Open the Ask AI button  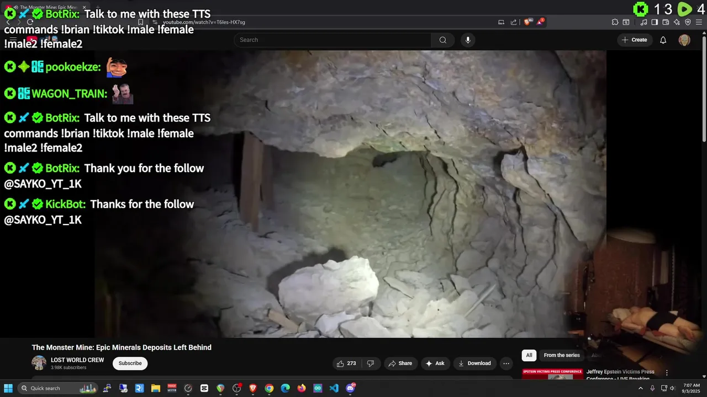pyautogui.click(x=435, y=363)
